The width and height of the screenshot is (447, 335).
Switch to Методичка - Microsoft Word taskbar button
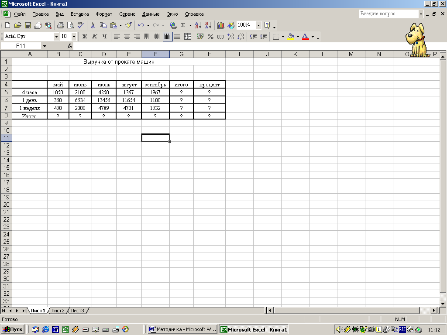click(182, 329)
